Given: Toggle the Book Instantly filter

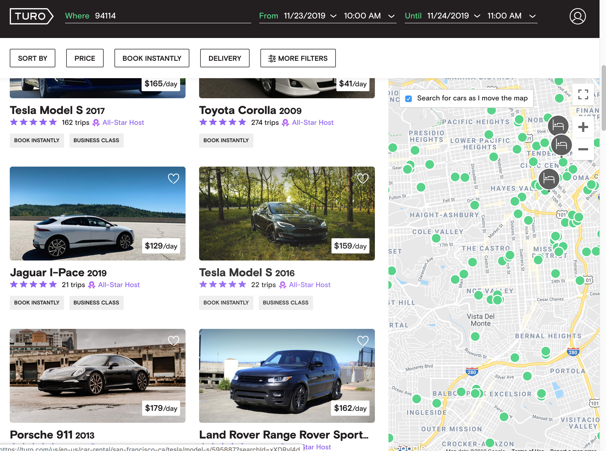Looking at the screenshot, I should tap(152, 58).
